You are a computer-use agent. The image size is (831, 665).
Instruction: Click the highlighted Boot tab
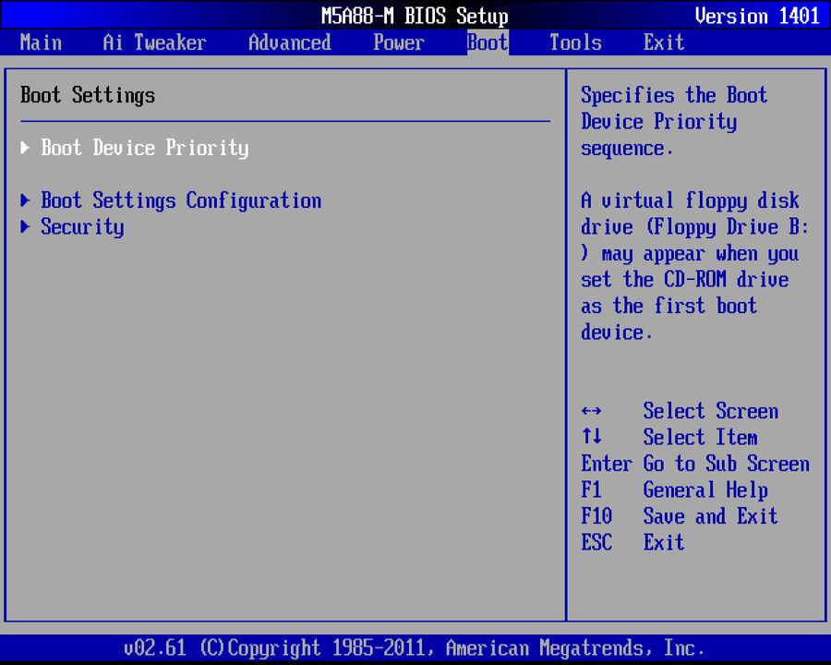tap(488, 42)
